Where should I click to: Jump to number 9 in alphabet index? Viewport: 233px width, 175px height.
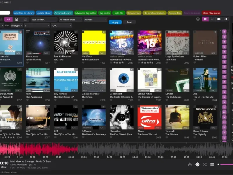tap(224, 47)
